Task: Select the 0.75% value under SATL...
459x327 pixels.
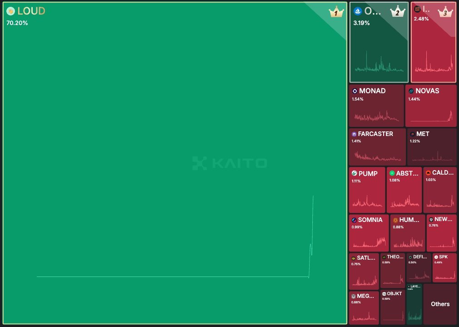Action: point(356,264)
